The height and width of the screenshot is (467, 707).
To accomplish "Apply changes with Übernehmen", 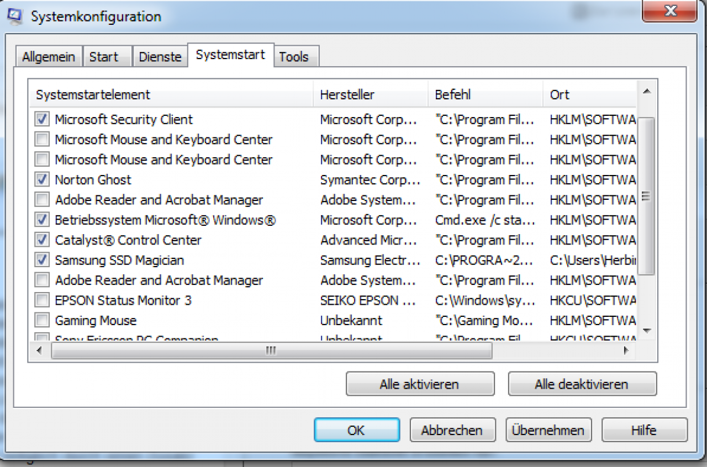I will click(x=548, y=430).
